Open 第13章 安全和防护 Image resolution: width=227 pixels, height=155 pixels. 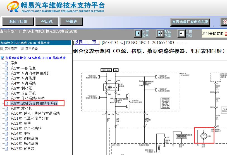26,128
